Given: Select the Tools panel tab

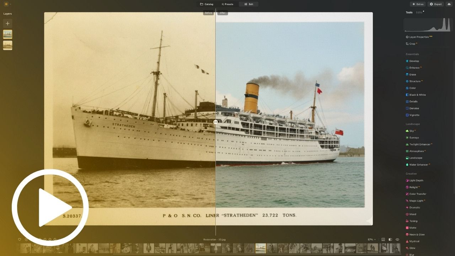Looking at the screenshot, I should tap(409, 12).
